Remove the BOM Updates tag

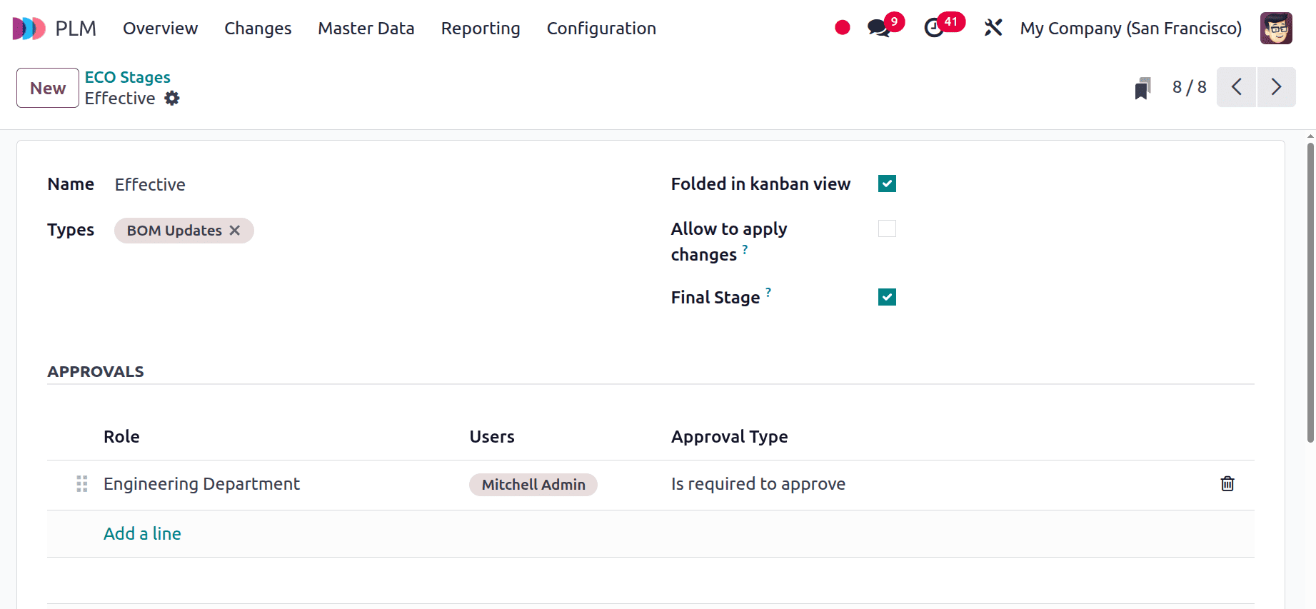click(235, 231)
